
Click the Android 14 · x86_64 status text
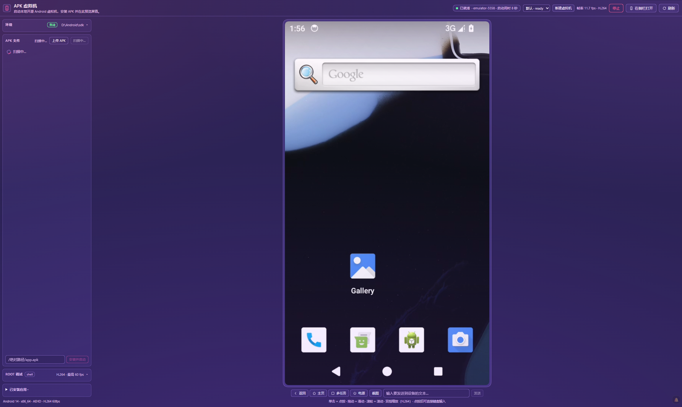32,401
